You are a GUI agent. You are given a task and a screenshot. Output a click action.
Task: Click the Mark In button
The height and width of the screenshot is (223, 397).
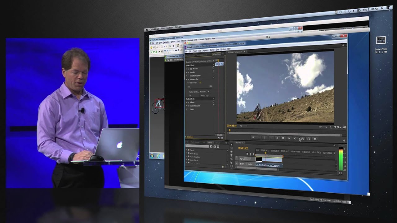[x=259, y=138]
